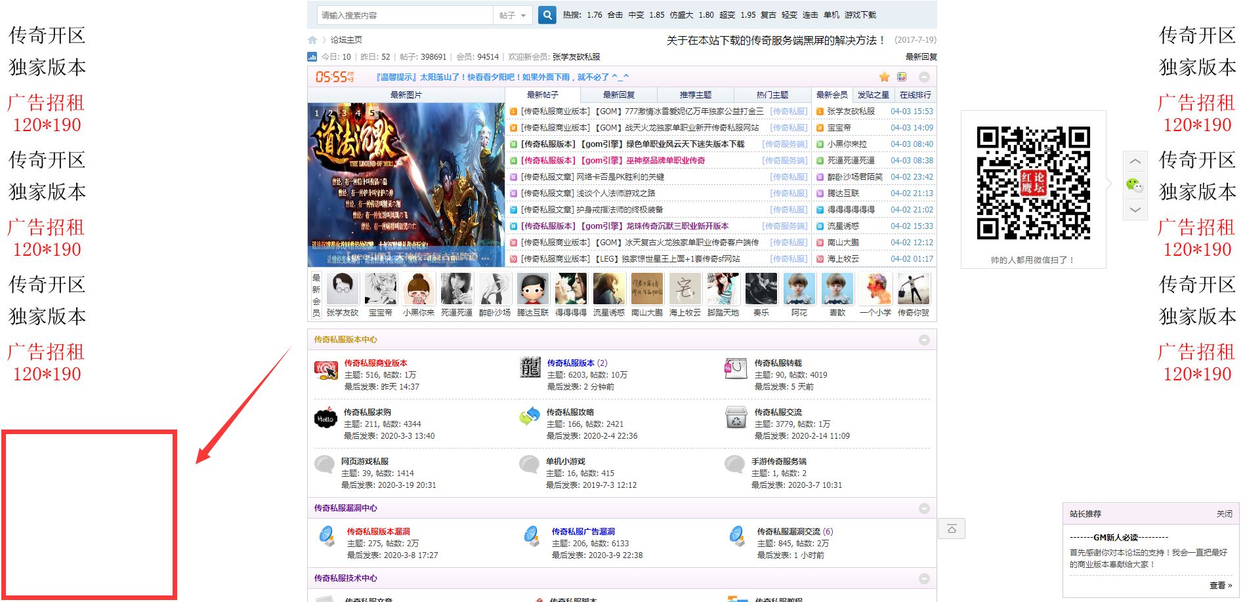This screenshot has width=1243, height=602.
Task: Open the 传奇私服商业版本 forum link
Action: click(x=375, y=363)
